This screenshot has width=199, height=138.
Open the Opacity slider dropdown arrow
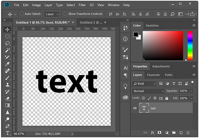click(x=192, y=91)
